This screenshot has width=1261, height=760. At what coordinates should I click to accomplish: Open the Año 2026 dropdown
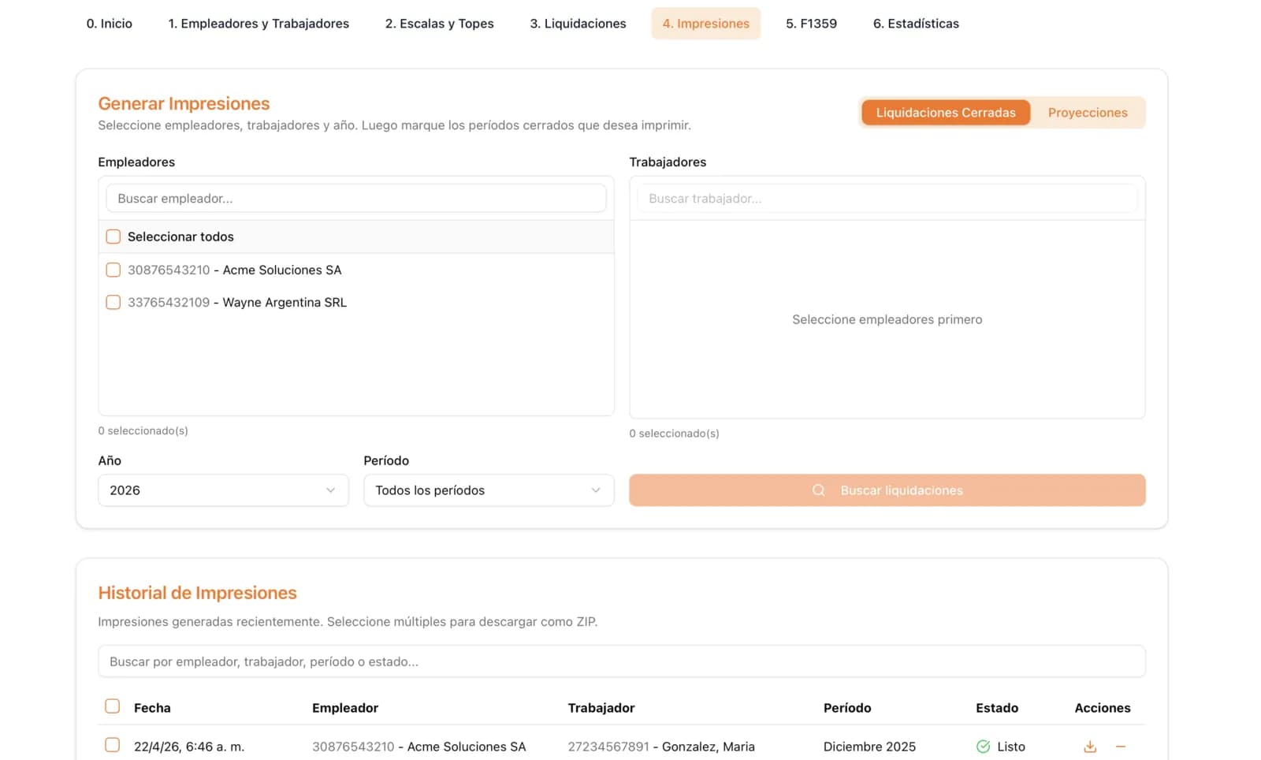223,490
